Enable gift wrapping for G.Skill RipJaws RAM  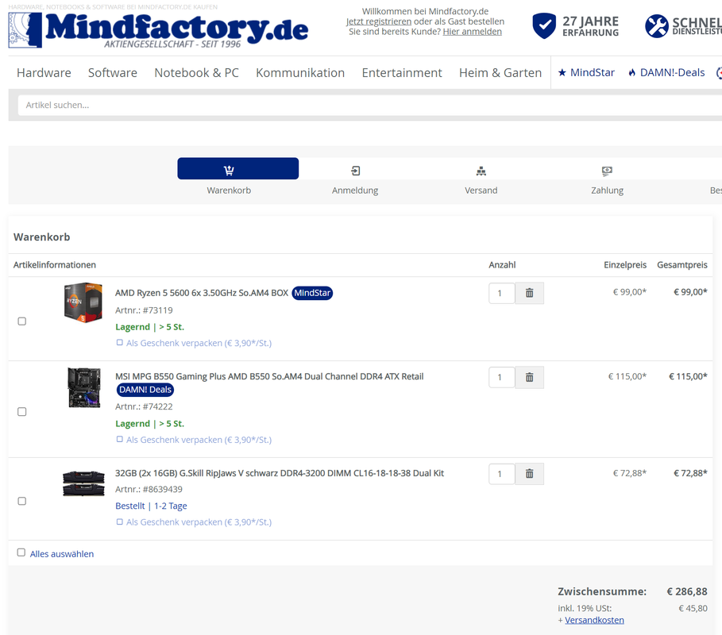coord(120,521)
